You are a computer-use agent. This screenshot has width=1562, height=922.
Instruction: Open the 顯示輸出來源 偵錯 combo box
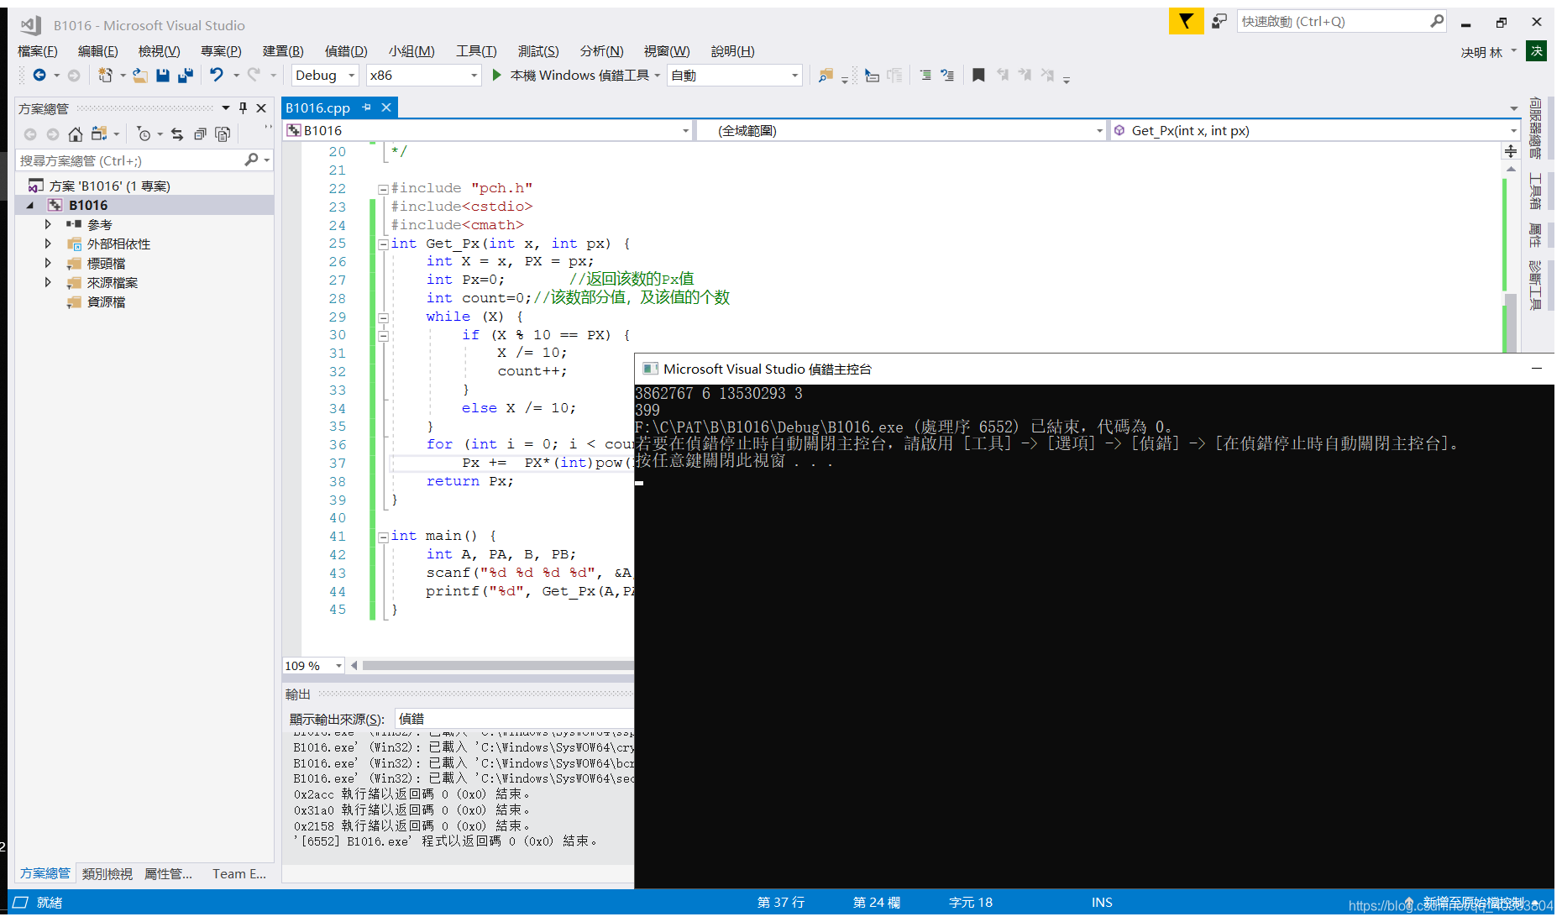(514, 719)
